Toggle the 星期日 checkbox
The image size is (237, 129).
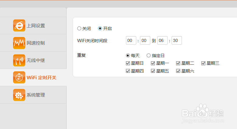click(128, 63)
